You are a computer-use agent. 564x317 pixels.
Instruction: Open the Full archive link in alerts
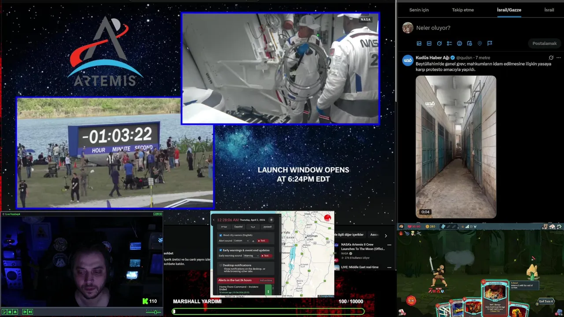[266, 280]
